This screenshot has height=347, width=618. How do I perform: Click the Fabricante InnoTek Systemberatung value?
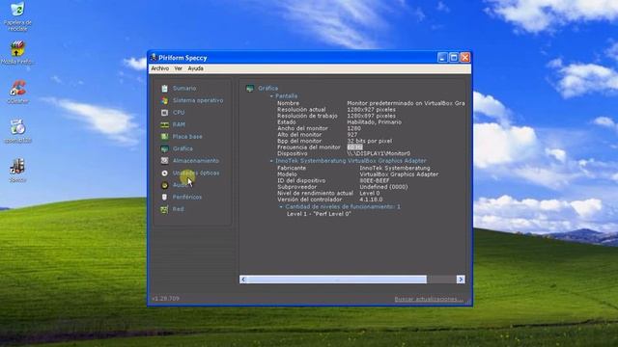[x=395, y=168]
